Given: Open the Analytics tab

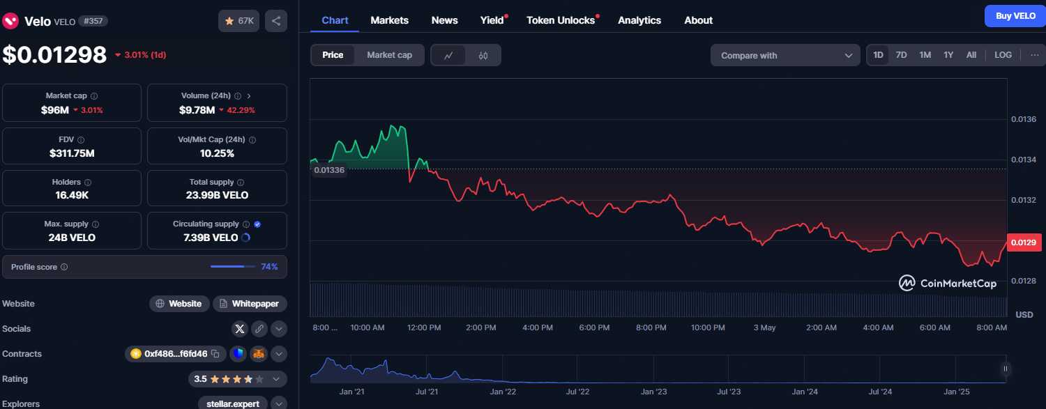Looking at the screenshot, I should point(639,20).
